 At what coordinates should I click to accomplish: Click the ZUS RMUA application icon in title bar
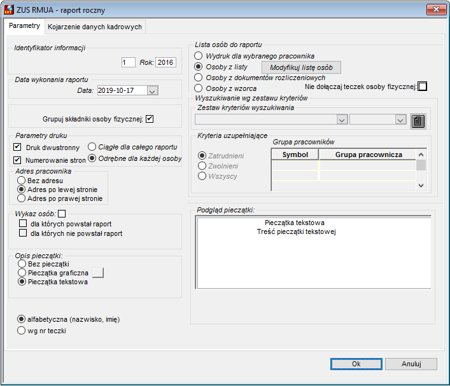(x=9, y=10)
